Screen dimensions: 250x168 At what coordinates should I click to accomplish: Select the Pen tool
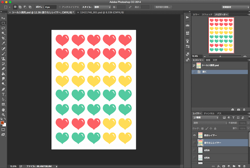(3, 89)
